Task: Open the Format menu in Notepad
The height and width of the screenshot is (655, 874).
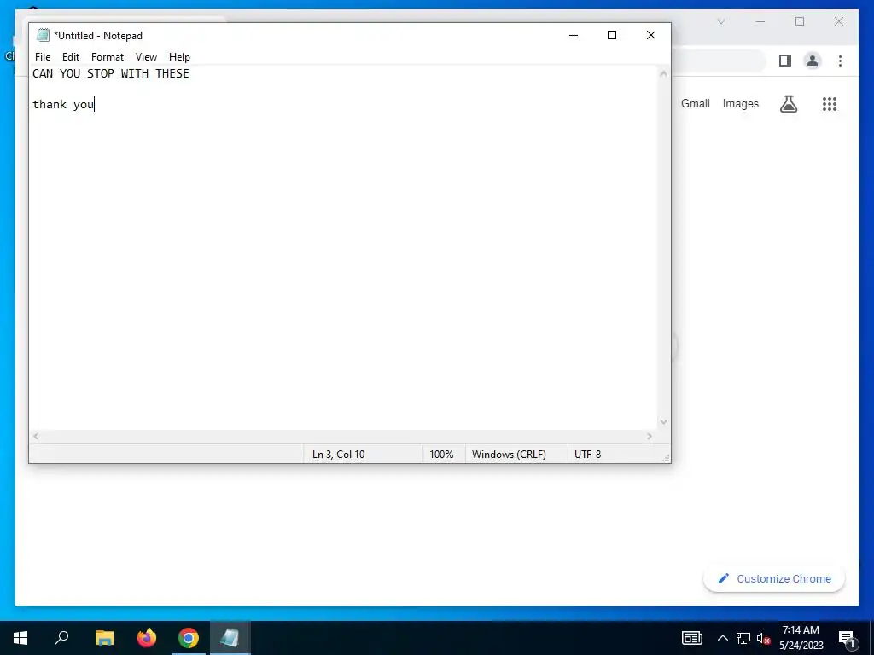Action: point(107,57)
